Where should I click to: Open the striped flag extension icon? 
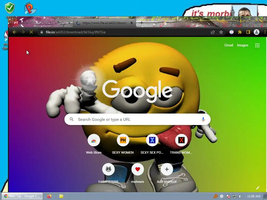tap(232, 32)
